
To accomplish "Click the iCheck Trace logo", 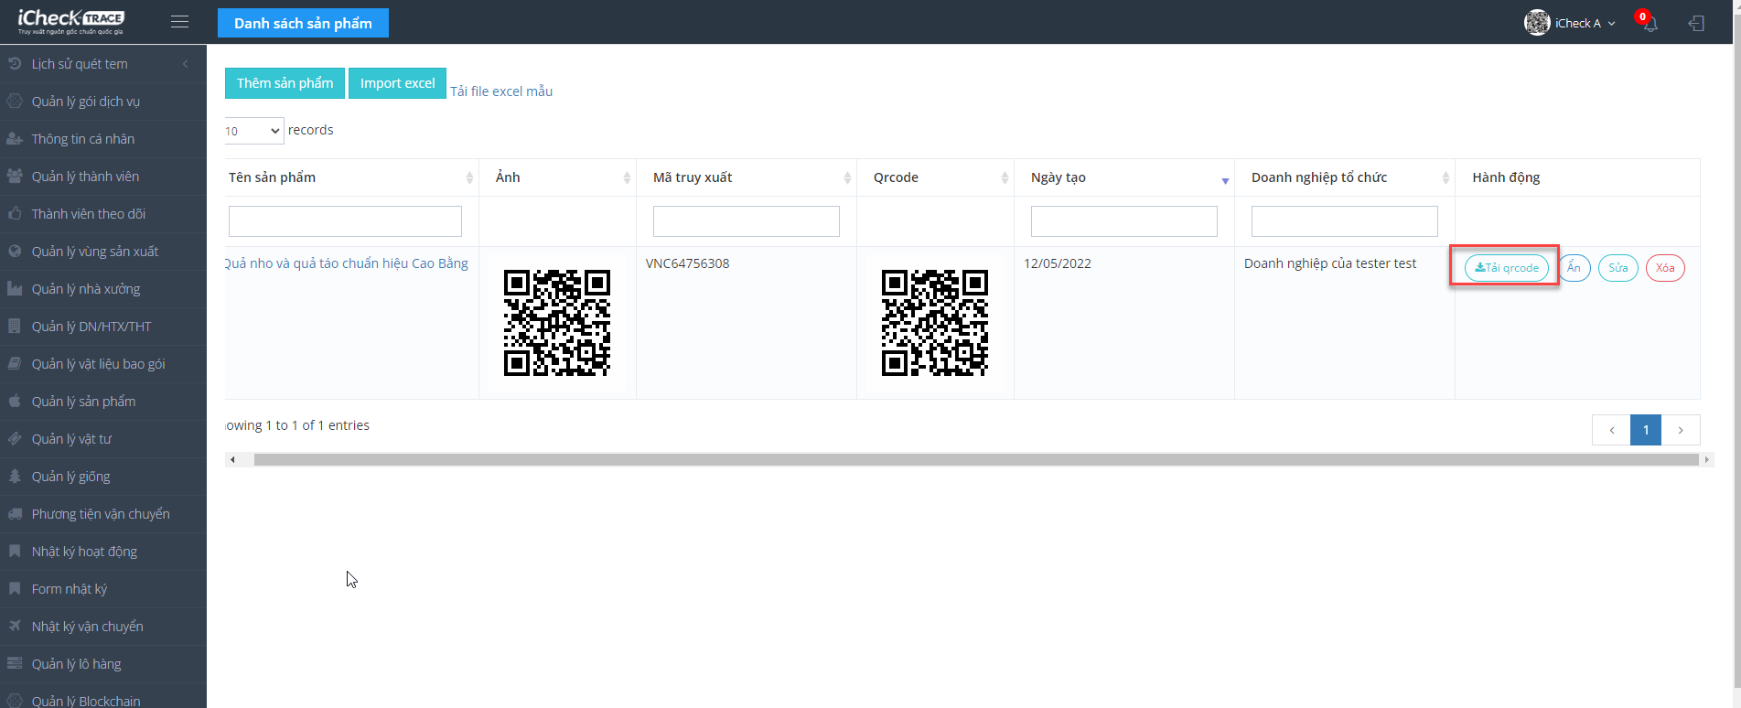I will coord(71,22).
